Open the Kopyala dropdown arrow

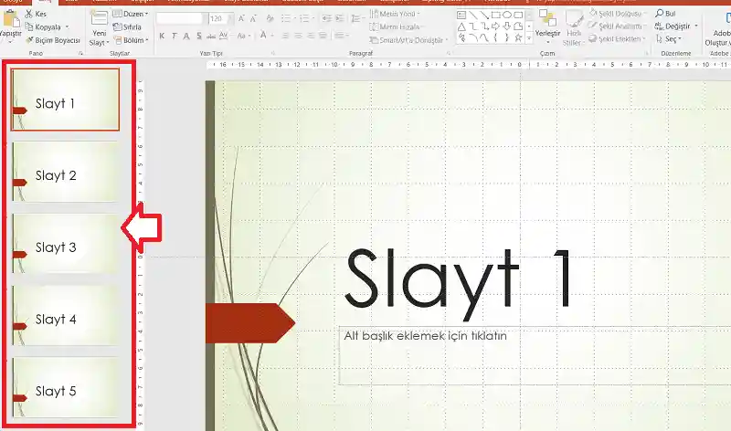tap(67, 27)
